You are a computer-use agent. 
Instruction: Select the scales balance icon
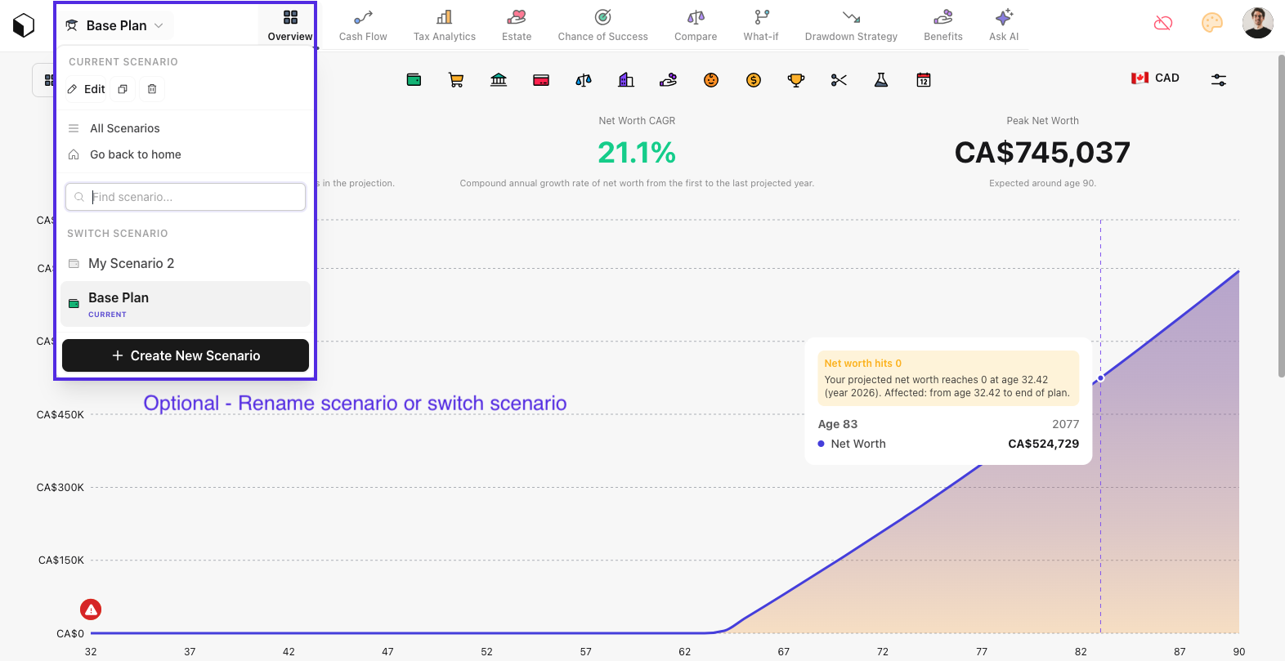584,79
